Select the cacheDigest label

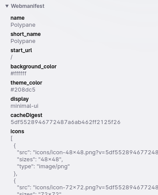point(26,115)
